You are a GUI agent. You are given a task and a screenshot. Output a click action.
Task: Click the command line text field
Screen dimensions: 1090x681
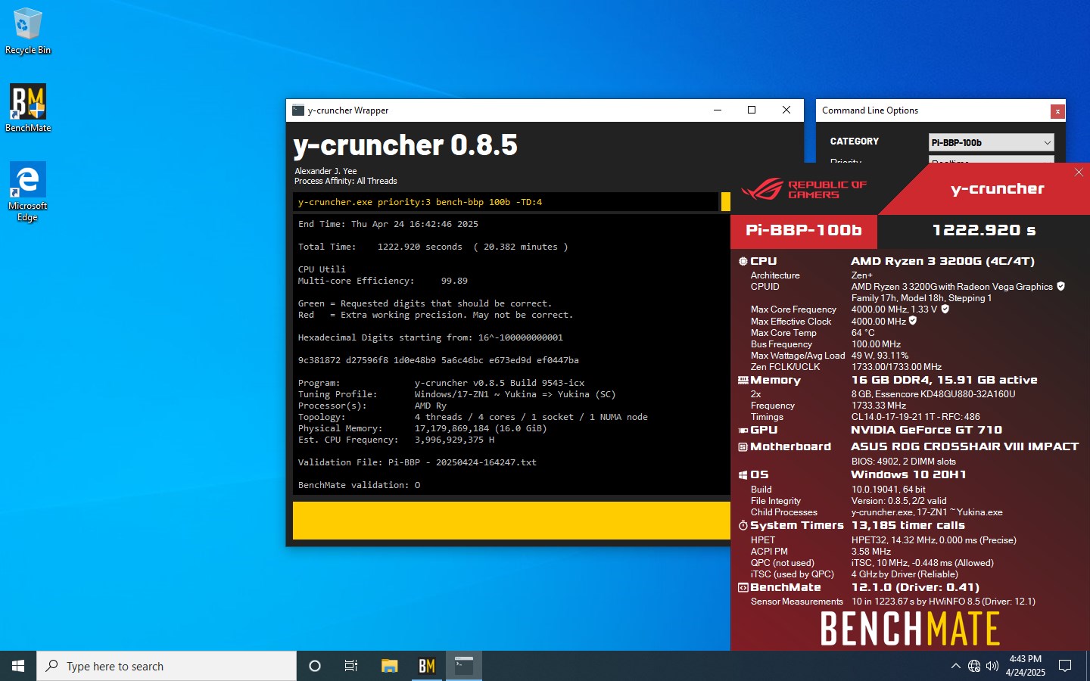coord(506,202)
